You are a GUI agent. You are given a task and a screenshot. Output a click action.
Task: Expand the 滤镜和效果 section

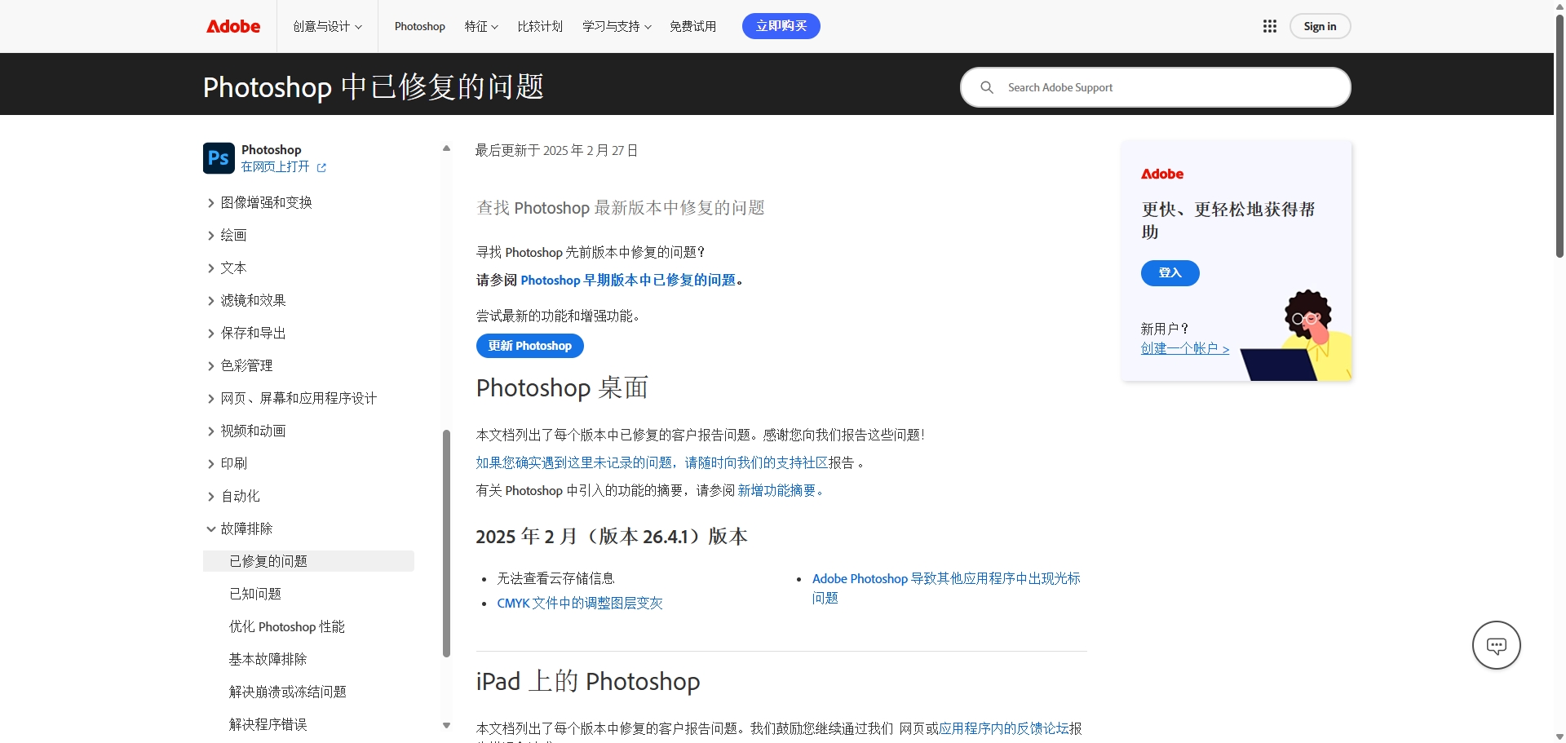(246, 300)
